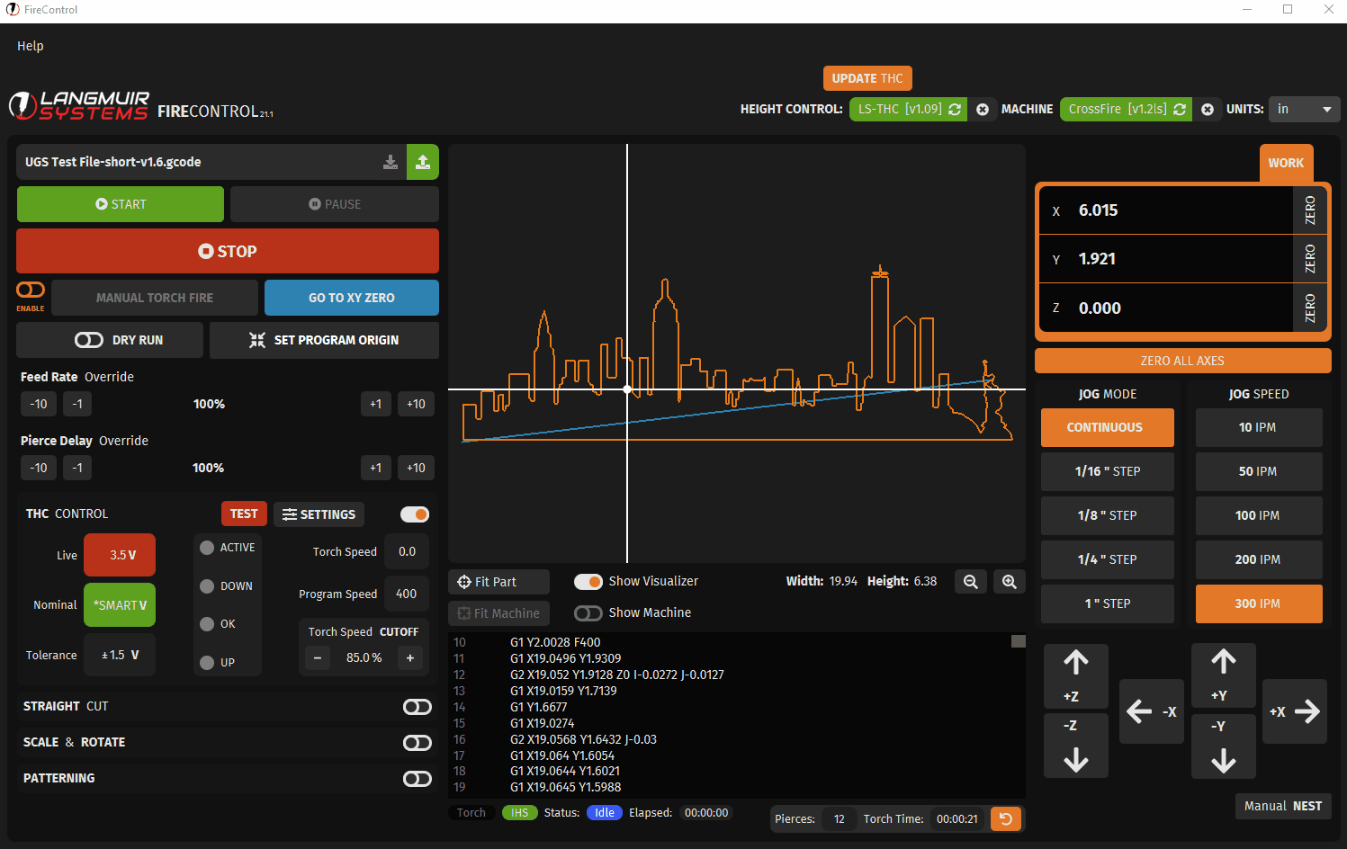Refresh the CrossFire machine connection
Screen dimensions: 1347x849
(1180, 109)
